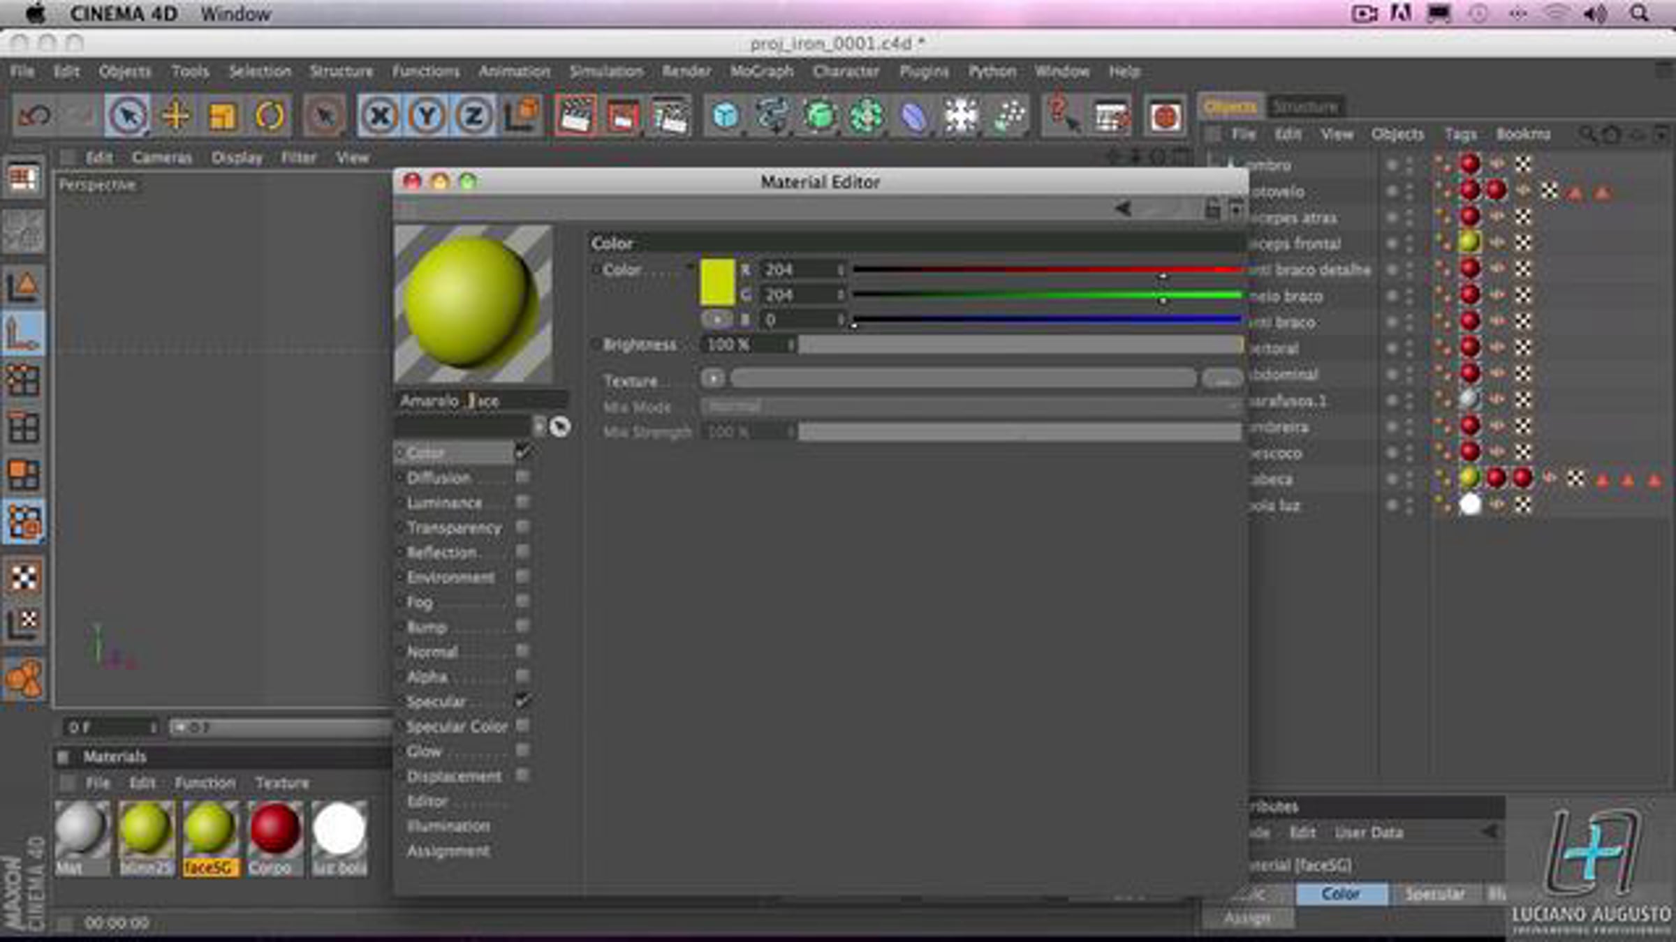Add a Cube primitive object
This screenshot has height=942, width=1676.
pyautogui.click(x=726, y=115)
